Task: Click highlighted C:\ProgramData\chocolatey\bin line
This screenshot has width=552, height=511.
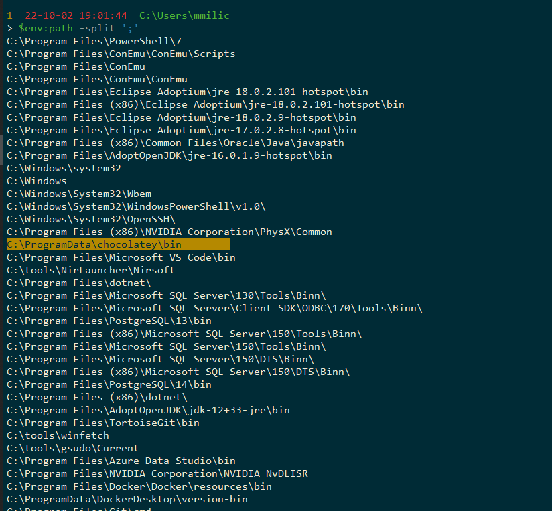Action: coord(118,244)
